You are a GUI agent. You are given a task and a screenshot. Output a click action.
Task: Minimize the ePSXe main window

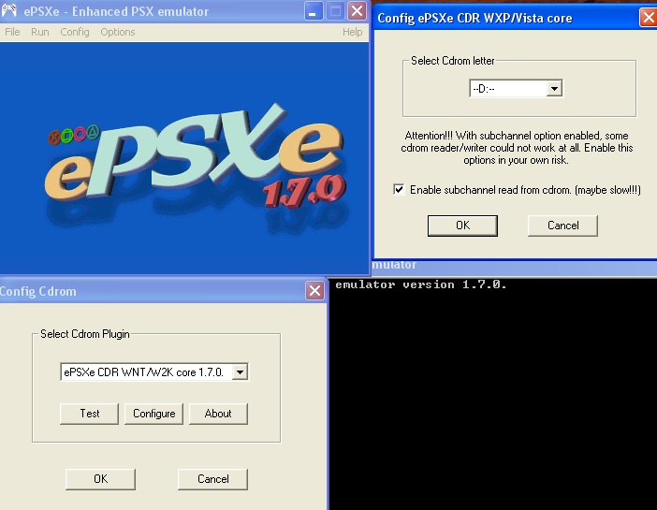(x=313, y=11)
